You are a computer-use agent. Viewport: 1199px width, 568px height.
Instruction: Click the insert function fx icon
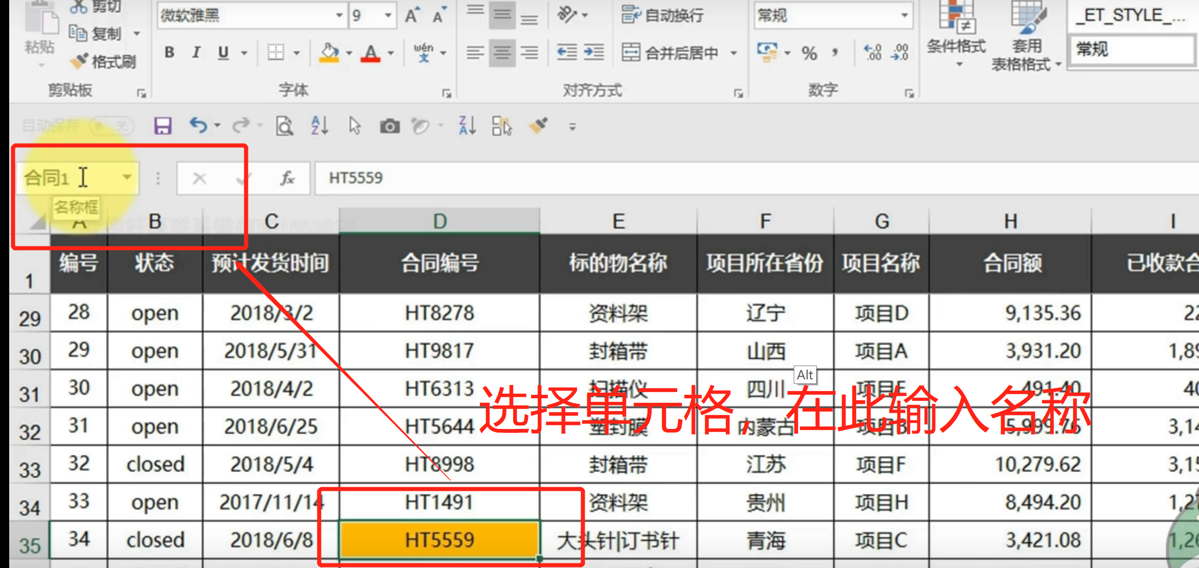tap(287, 178)
